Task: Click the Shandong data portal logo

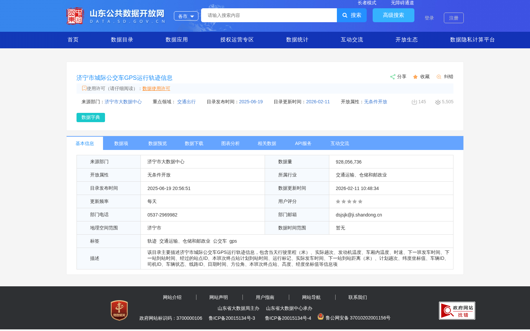Action: (116, 16)
